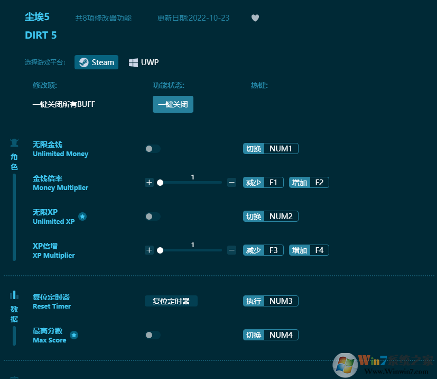
Task: Click the heart favorite icon near the update date
Action: [x=255, y=17]
